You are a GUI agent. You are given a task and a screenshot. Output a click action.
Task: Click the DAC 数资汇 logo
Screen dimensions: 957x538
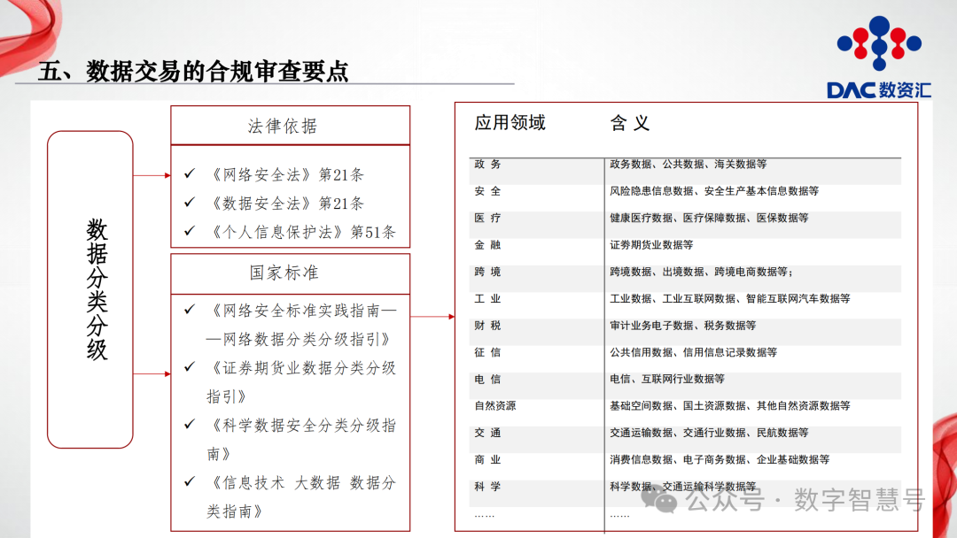pyautogui.click(x=879, y=57)
